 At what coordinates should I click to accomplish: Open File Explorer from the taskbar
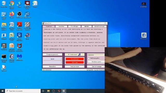tap(49, 91)
